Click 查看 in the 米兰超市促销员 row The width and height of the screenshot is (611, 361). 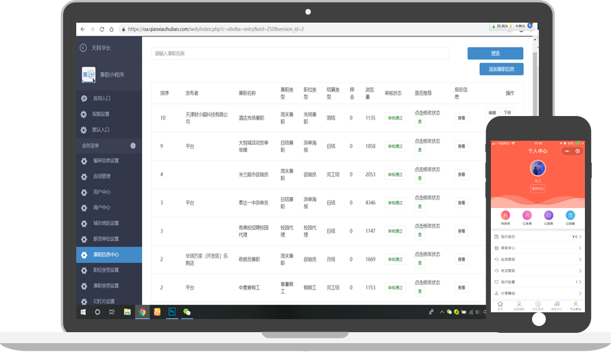click(x=461, y=174)
